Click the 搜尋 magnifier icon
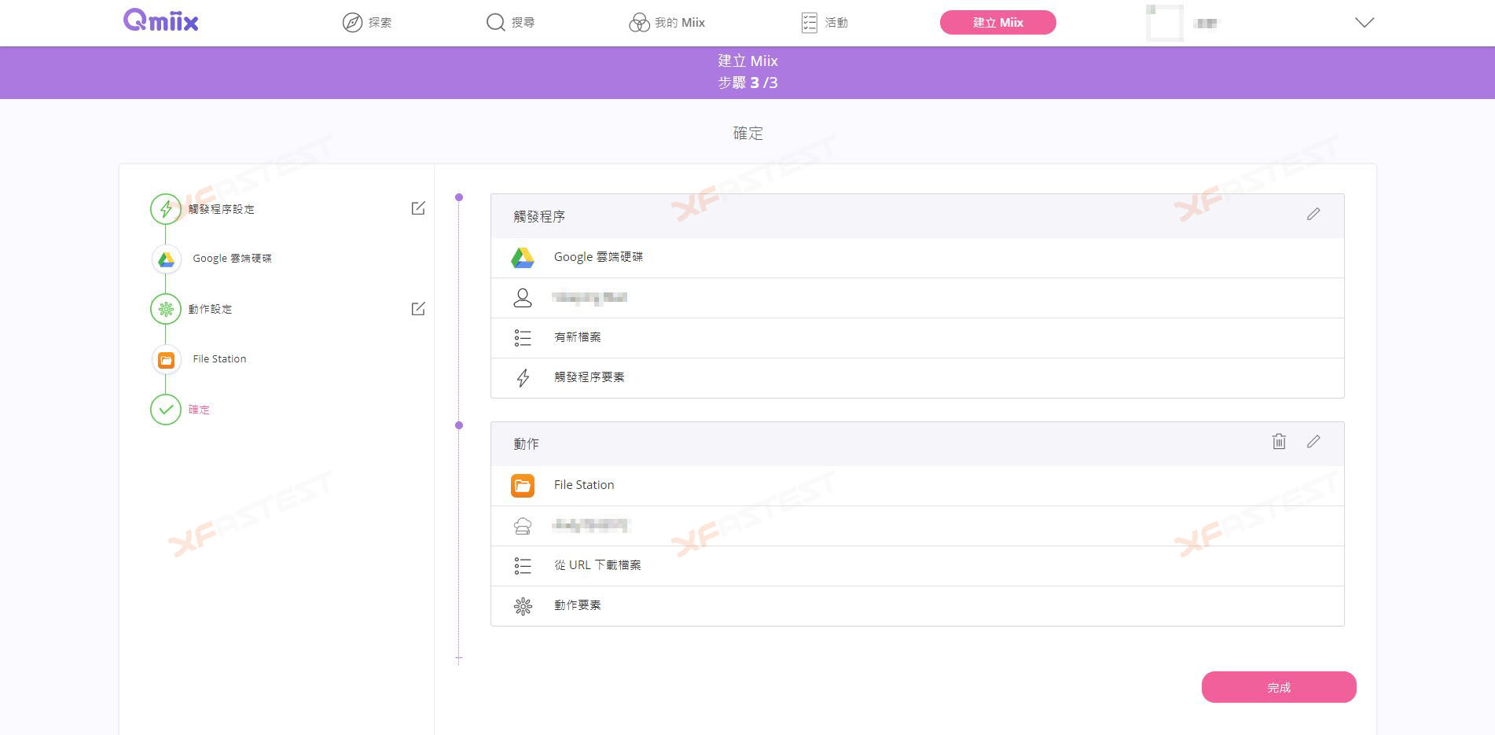This screenshot has width=1495, height=735. coord(495,23)
